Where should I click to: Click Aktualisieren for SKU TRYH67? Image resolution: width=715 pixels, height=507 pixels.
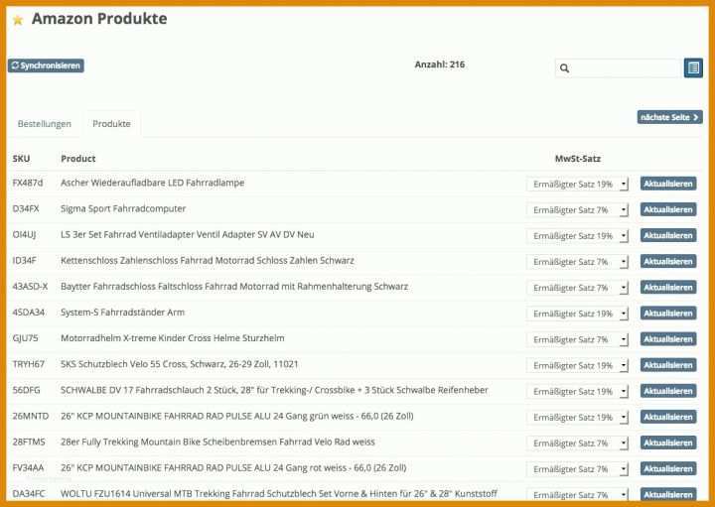coord(668,365)
